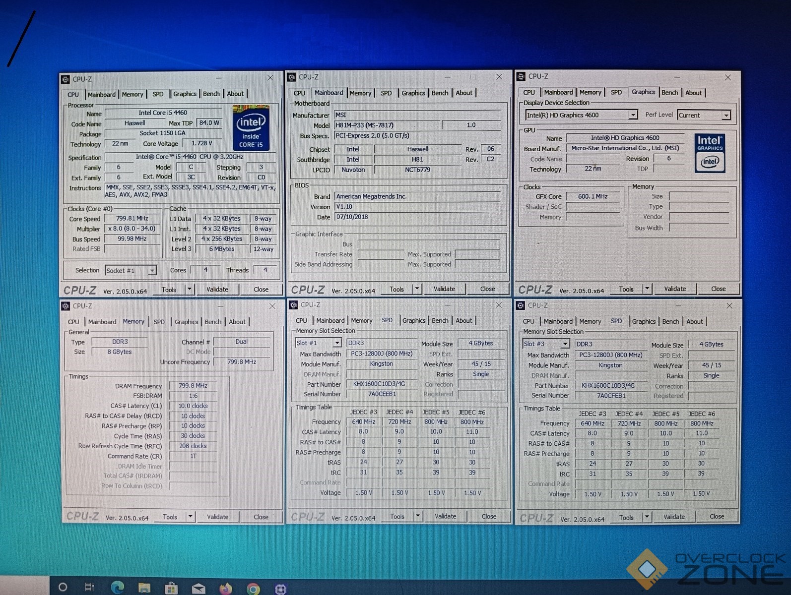Screen dimensions: 791x595
Task: Click CPU-Z app icon in Mainboard window title bar
Action: (292, 77)
